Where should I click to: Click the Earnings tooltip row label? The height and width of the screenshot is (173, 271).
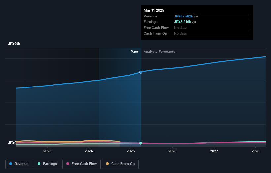coord(151,22)
